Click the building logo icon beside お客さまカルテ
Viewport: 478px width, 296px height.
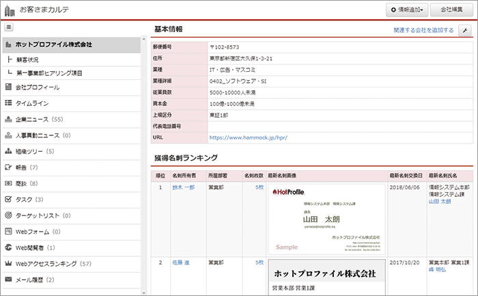pyautogui.click(x=10, y=10)
